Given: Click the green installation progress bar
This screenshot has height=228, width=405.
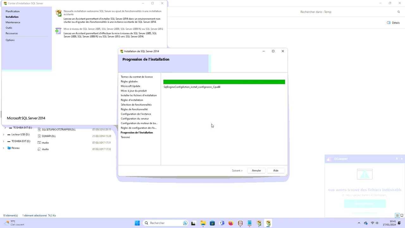Looking at the screenshot, I should pyautogui.click(x=224, y=82).
